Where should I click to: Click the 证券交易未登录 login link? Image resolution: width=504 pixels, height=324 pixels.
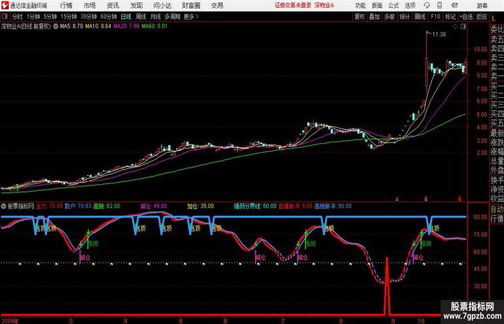pos(293,5)
